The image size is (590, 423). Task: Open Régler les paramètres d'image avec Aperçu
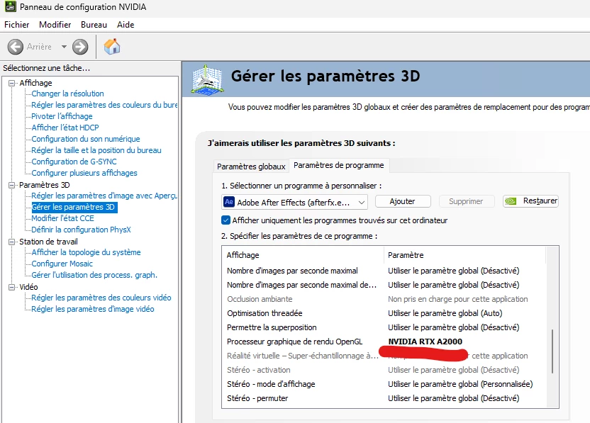104,196
